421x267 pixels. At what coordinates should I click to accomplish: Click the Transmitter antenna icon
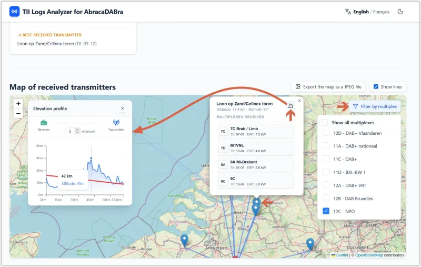pos(116,123)
